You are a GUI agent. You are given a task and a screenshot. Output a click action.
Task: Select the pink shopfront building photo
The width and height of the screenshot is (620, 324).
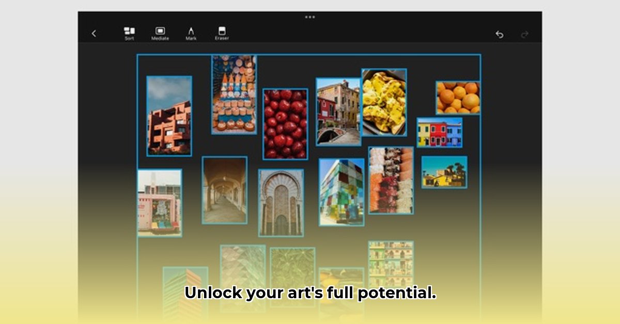[x=160, y=203]
